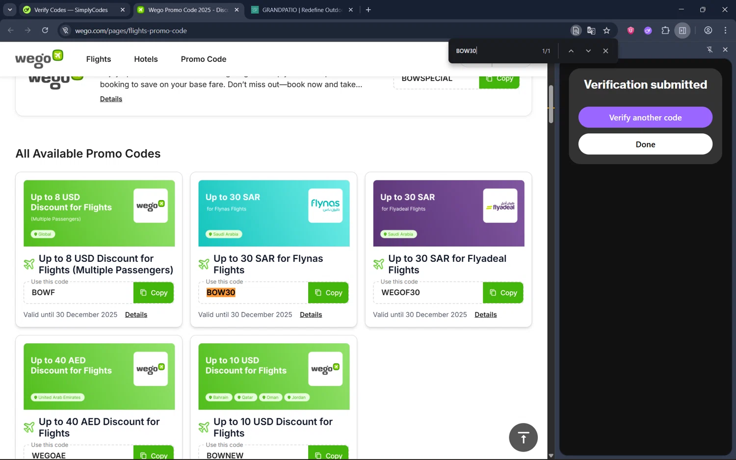Screen dimensions: 736x460
Task: Click the address bar URL
Action: click(131, 30)
